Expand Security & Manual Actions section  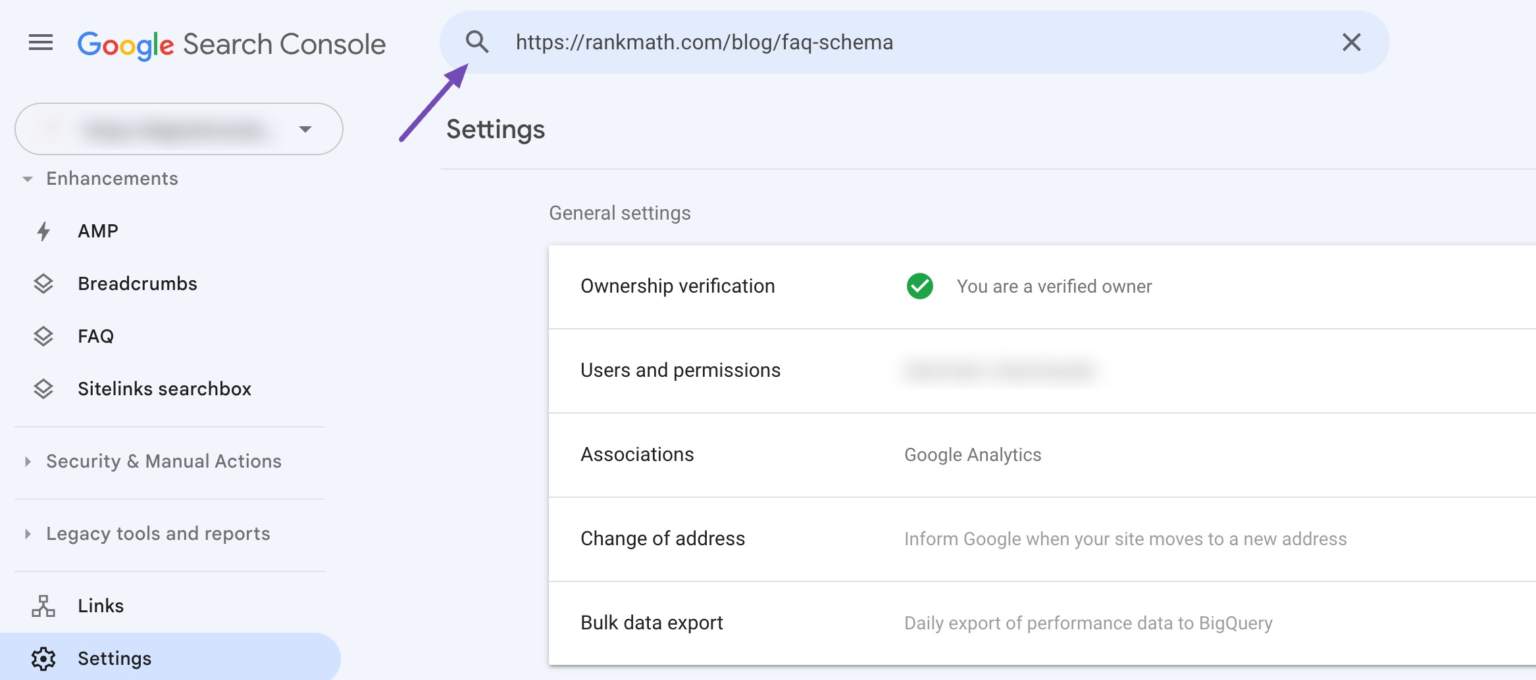click(x=153, y=461)
